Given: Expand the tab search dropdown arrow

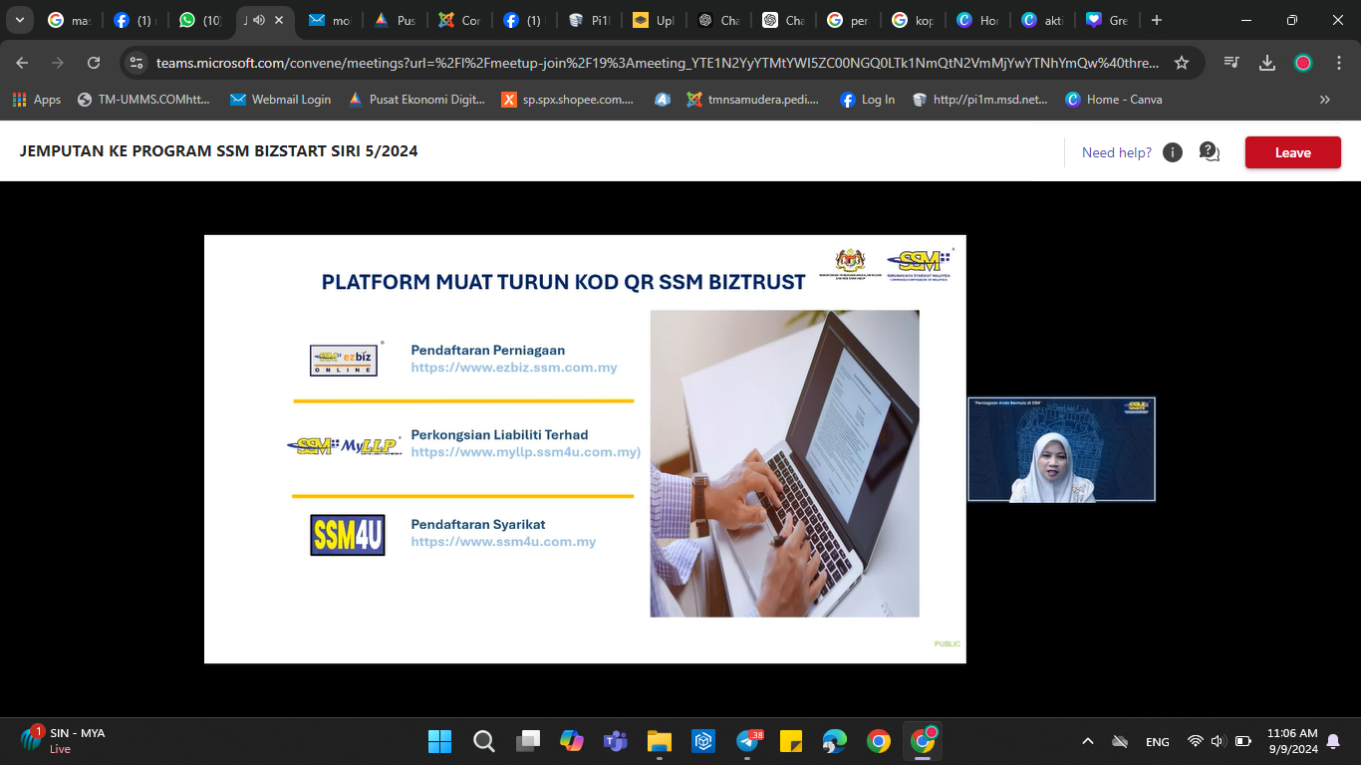Looking at the screenshot, I should coord(19,20).
